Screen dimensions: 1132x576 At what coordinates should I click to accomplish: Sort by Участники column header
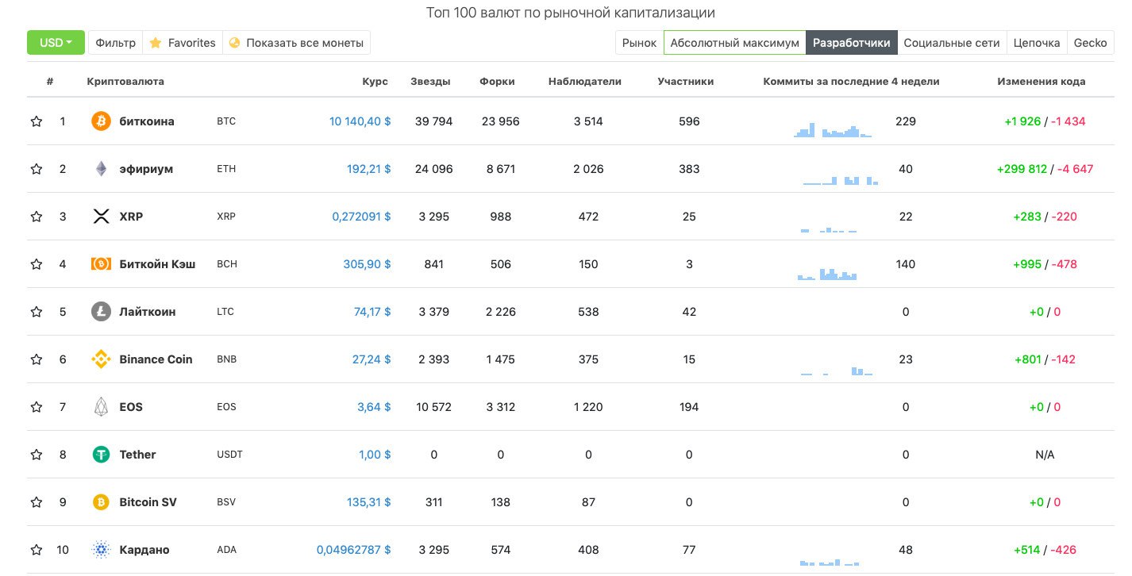click(686, 82)
